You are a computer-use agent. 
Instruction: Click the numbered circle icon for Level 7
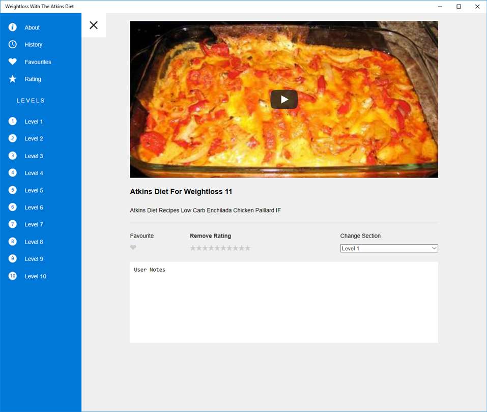[12, 224]
